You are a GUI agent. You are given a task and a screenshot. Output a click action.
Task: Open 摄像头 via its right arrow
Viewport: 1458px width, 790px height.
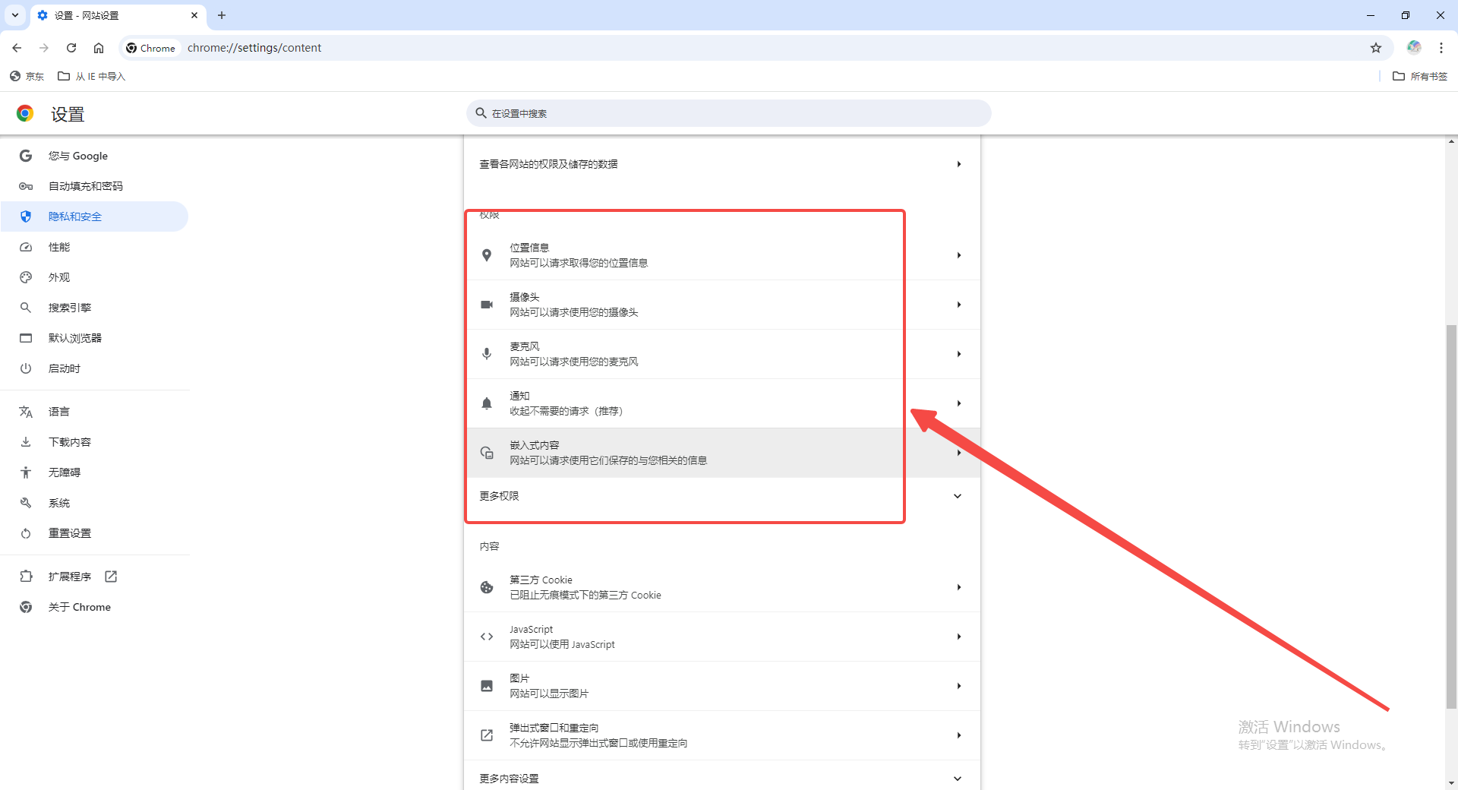(x=959, y=305)
